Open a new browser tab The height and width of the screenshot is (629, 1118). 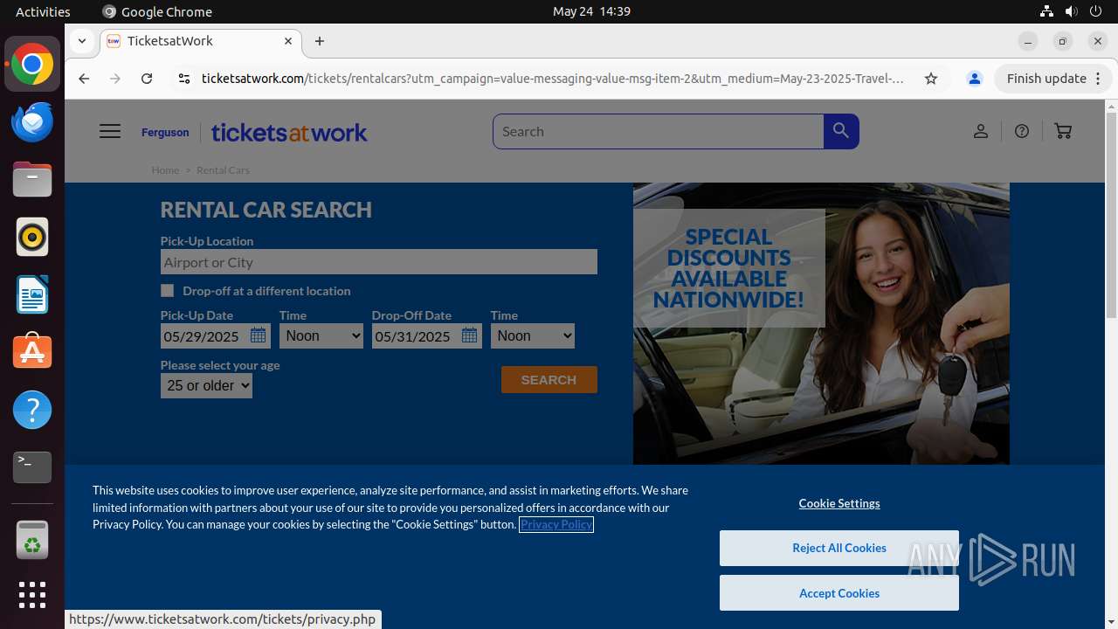[320, 41]
